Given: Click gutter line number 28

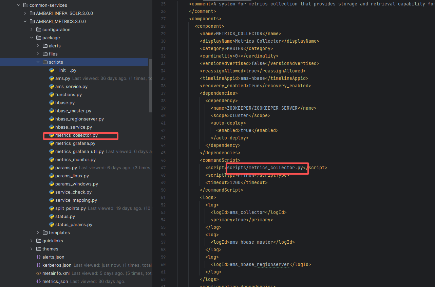Looking at the screenshot, I should tap(163, 26).
